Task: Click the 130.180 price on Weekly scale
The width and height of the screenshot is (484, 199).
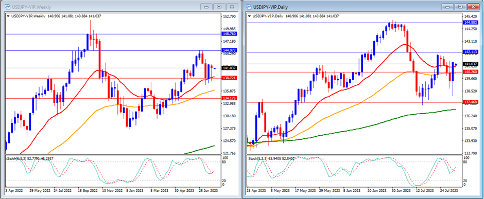Action: coord(229,116)
